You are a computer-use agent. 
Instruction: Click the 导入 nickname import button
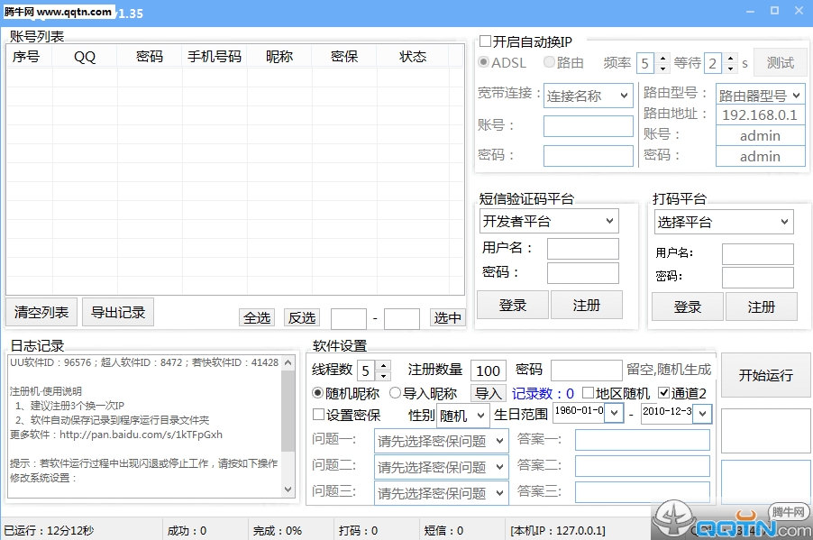[x=489, y=393]
